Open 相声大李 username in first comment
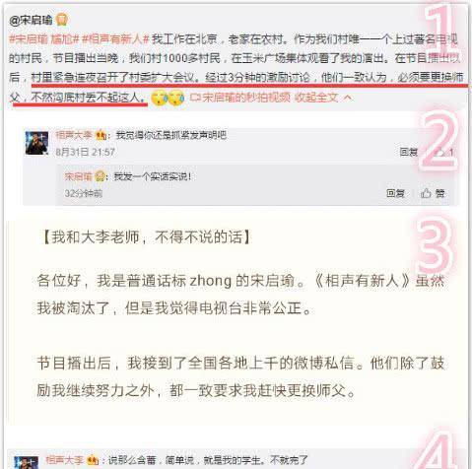This screenshot has height=469, width=472. tap(74, 135)
